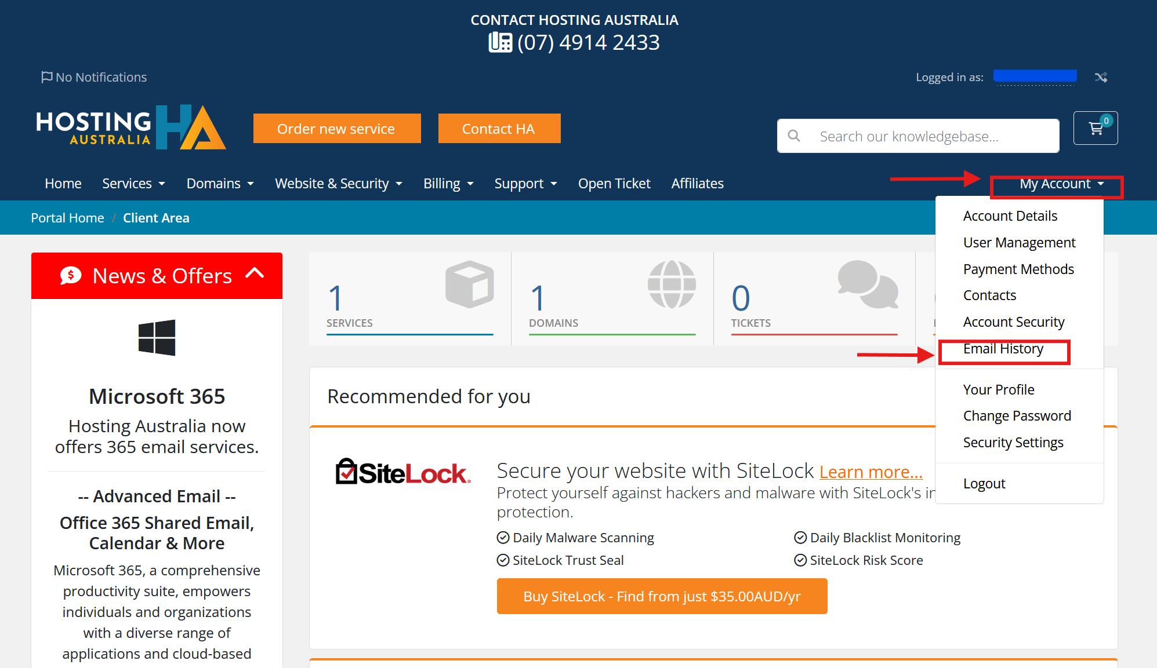1157x668 pixels.
Task: Collapse the News & Offers panel chevron
Action: 255,273
